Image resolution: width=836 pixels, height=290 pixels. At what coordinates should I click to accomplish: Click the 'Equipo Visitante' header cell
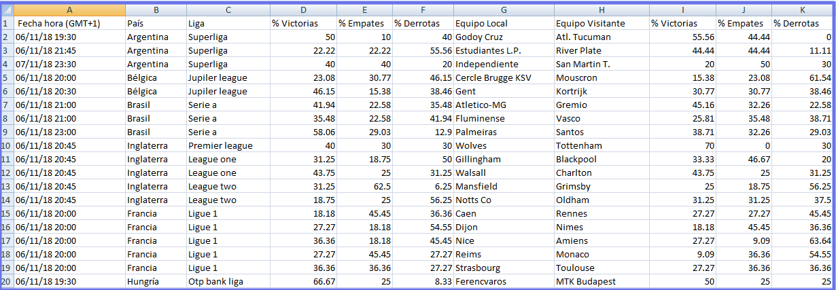tap(602, 23)
